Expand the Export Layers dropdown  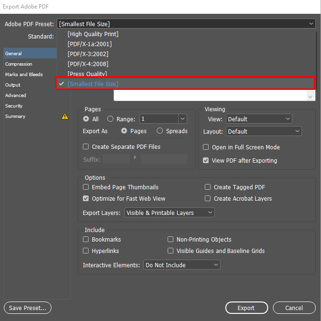click(x=170, y=213)
